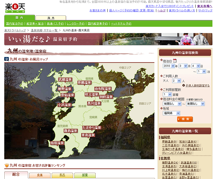This screenshot has height=179, width=217.
Task: Switch to the 国内 tab
Action: [x=20, y=17]
